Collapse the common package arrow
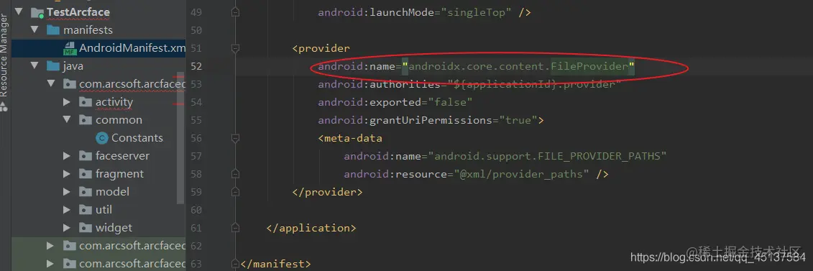The width and height of the screenshot is (813, 271). tap(67, 120)
